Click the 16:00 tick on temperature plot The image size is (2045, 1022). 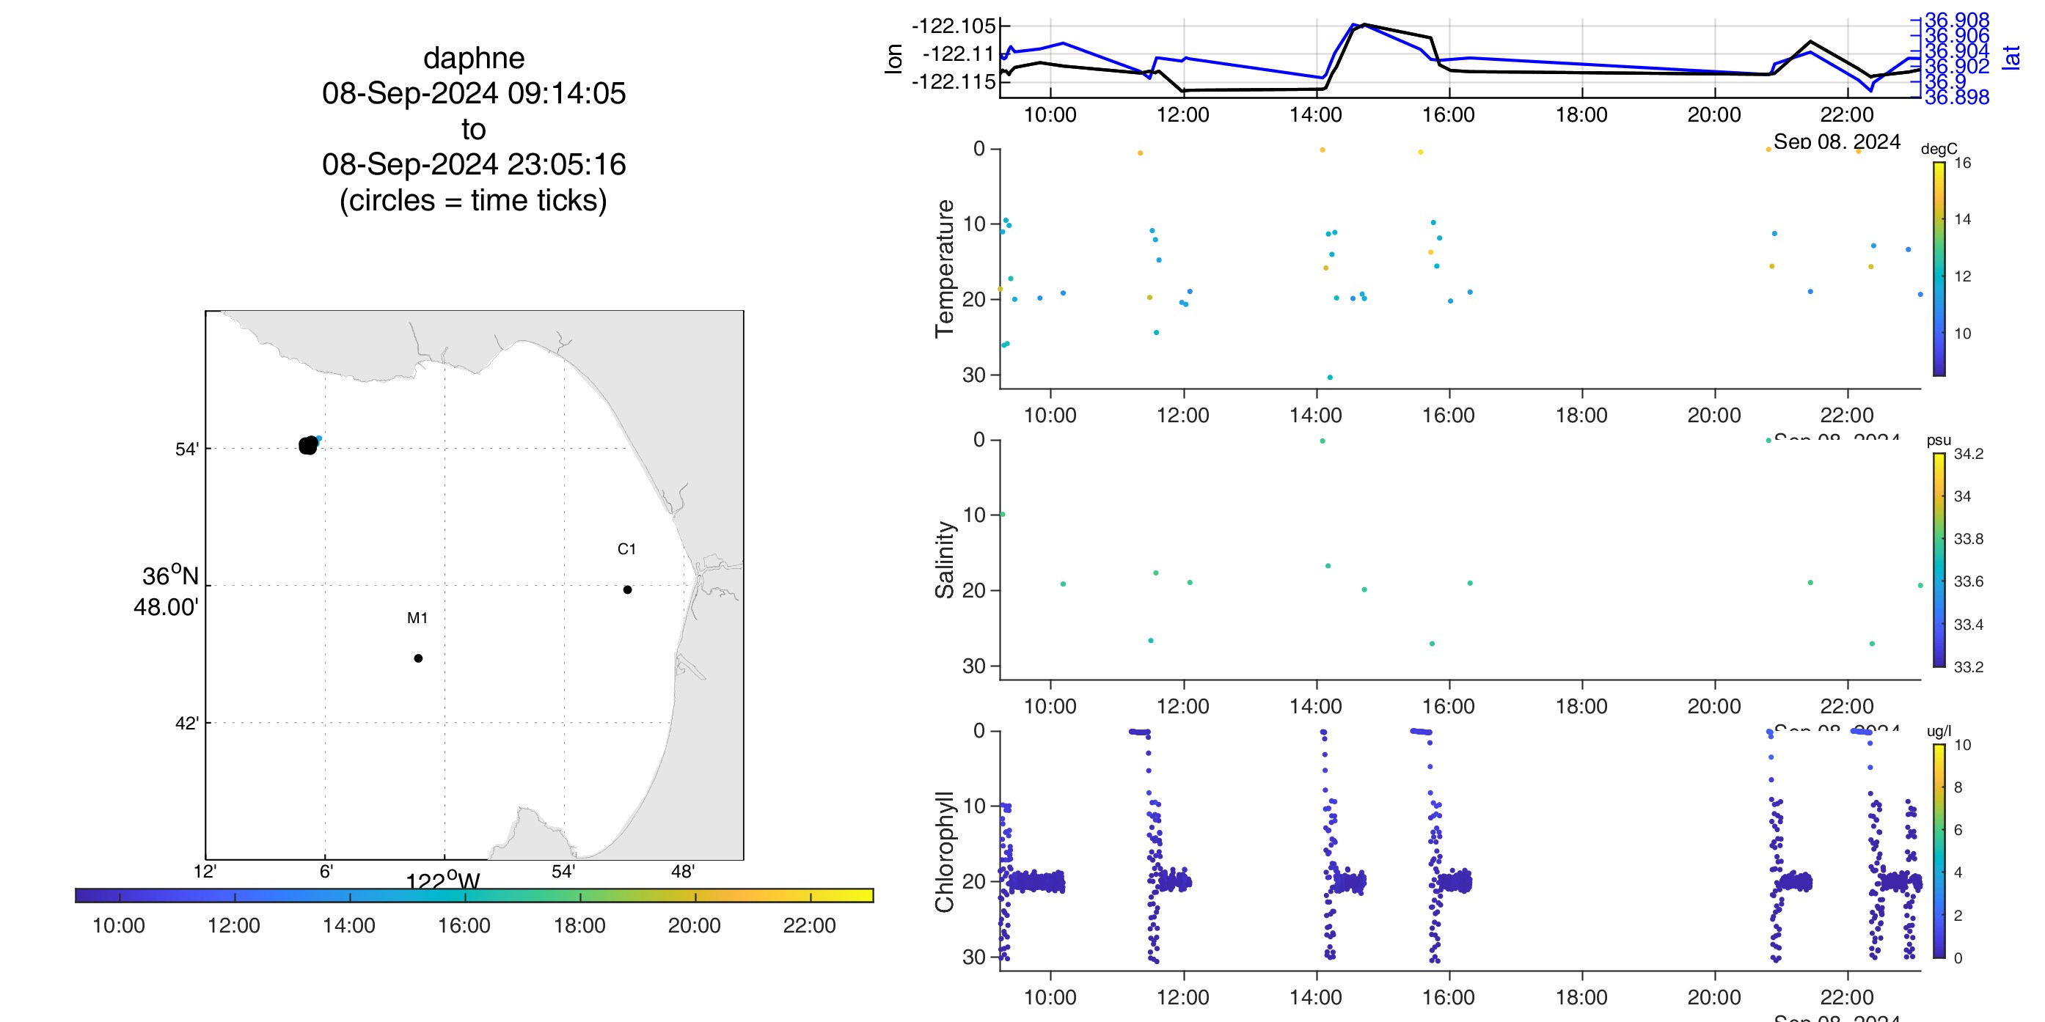click(x=1448, y=415)
